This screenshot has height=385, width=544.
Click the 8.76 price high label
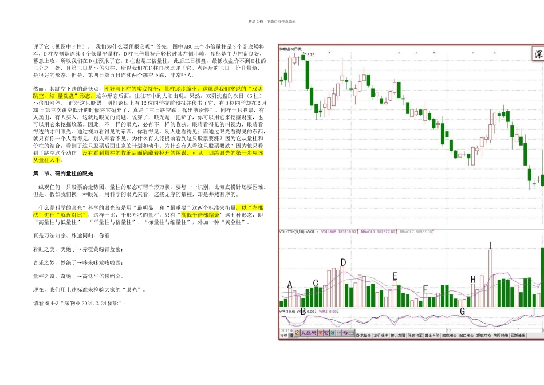tap(311, 54)
